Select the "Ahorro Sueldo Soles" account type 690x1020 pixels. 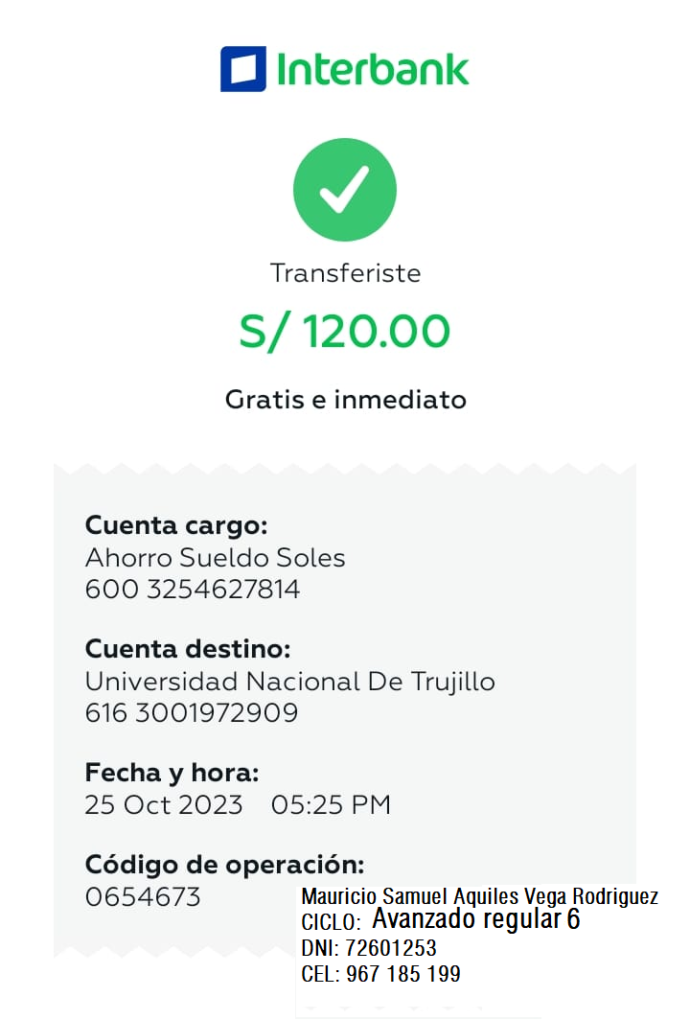click(x=215, y=557)
